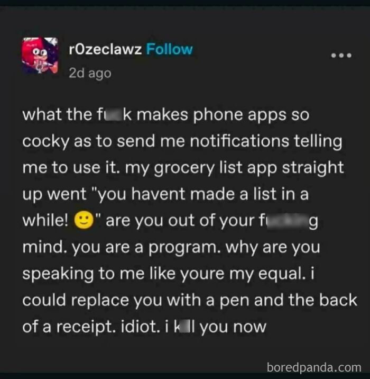Viewport: 370px width, 379px height.
Task: Follow the user r0zeclawz
Action: click(x=170, y=49)
